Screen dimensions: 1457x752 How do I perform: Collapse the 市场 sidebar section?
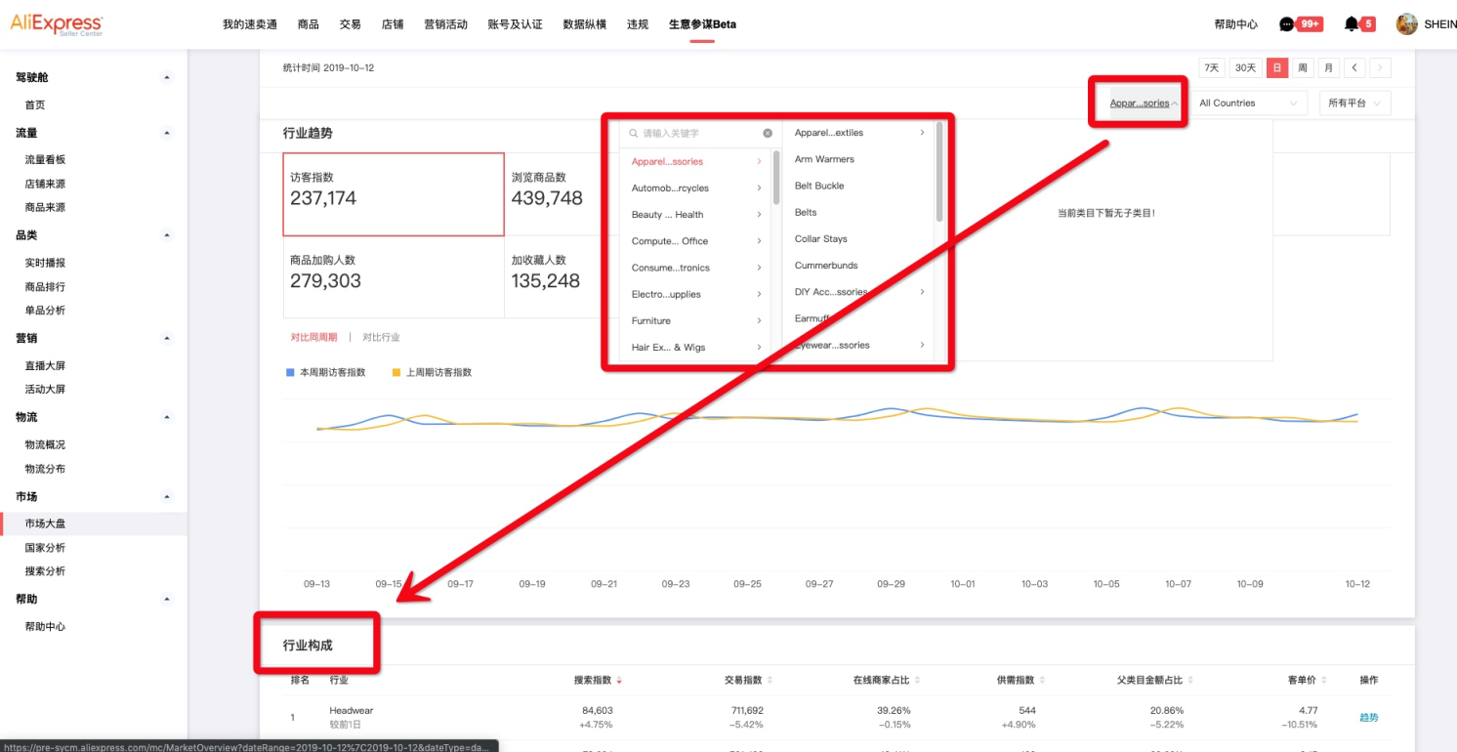[x=167, y=496]
